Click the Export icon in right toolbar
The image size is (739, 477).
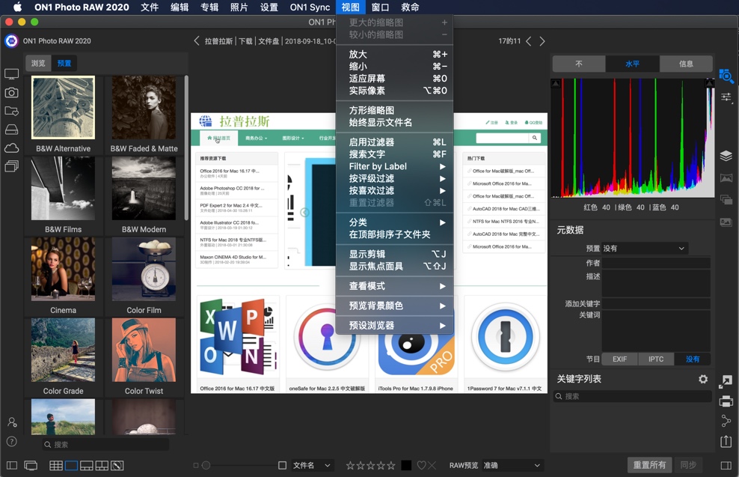pyautogui.click(x=726, y=441)
